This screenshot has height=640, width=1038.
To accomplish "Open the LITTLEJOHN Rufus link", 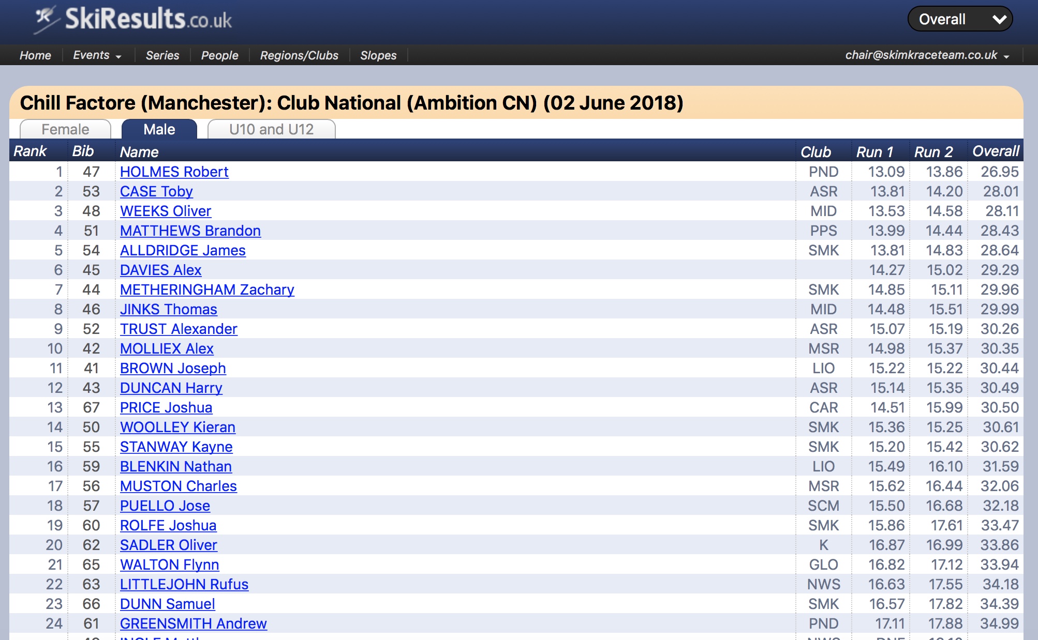I will pyautogui.click(x=184, y=584).
